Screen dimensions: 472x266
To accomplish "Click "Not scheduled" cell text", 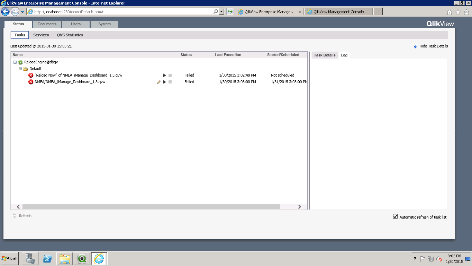I will (x=282, y=75).
